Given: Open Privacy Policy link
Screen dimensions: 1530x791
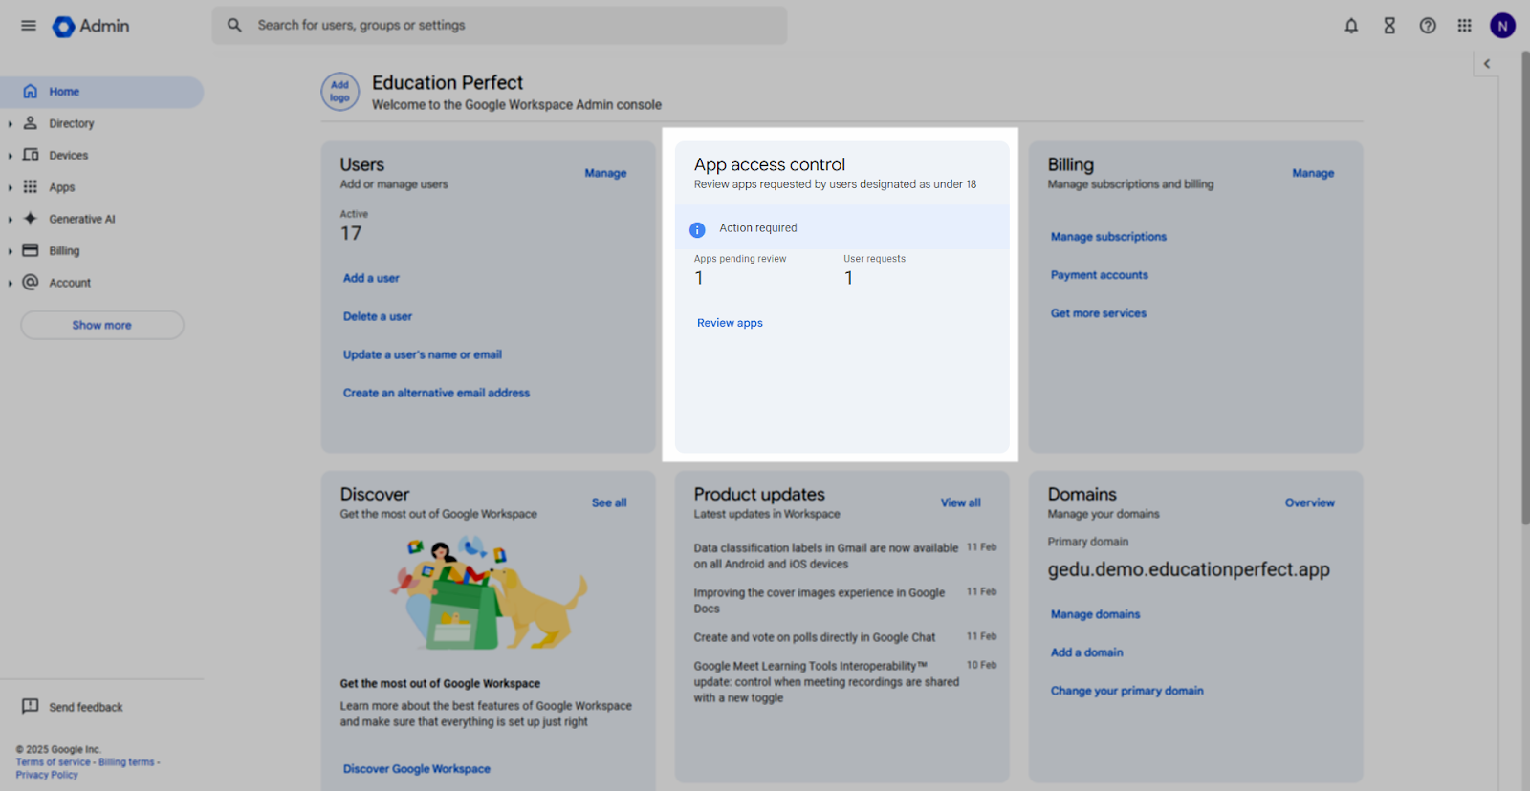Looking at the screenshot, I should [x=47, y=775].
